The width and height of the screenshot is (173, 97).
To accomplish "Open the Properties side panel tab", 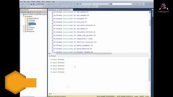I will point(152,13).
